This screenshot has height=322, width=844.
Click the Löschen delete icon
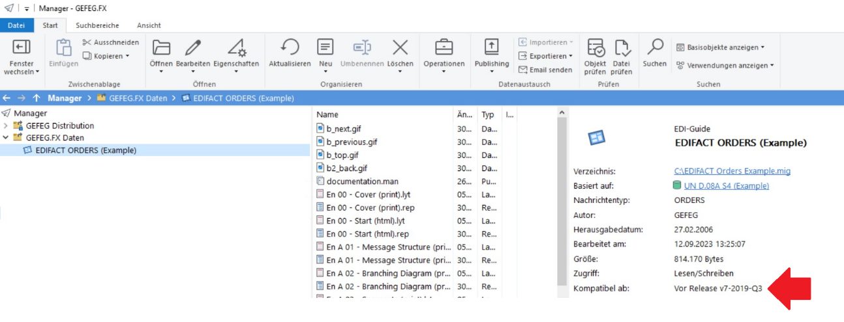tap(400, 47)
